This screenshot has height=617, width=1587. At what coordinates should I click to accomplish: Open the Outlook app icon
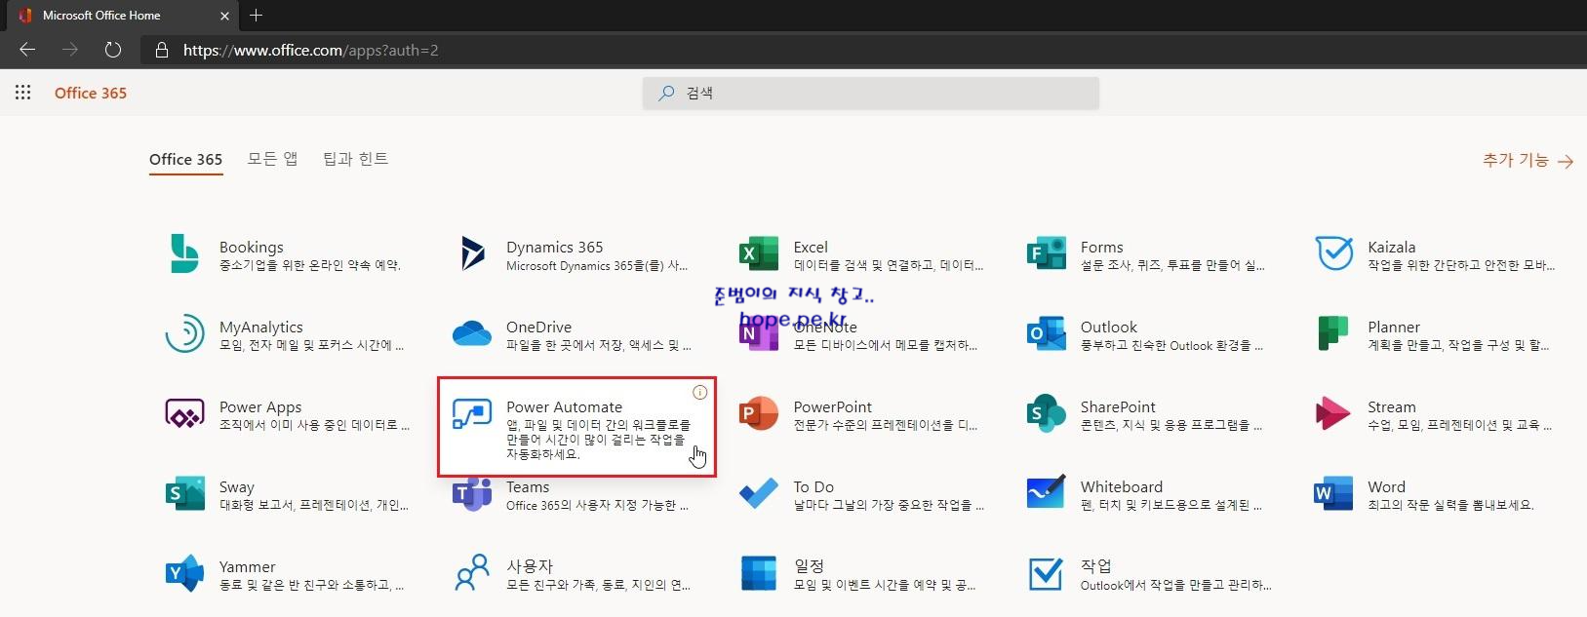click(1046, 334)
